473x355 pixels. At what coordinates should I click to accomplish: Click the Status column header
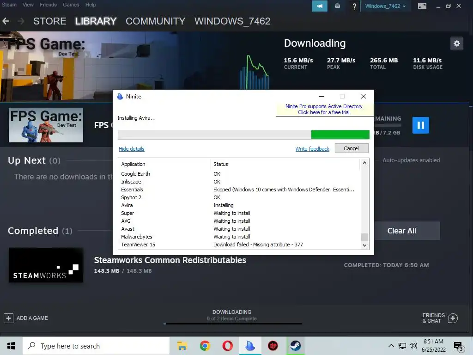coord(285,164)
